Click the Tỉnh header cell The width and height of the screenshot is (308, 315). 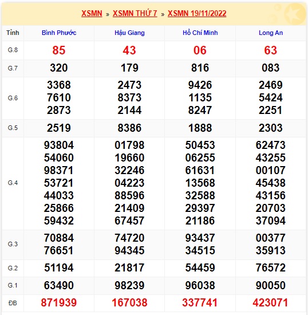13,33
